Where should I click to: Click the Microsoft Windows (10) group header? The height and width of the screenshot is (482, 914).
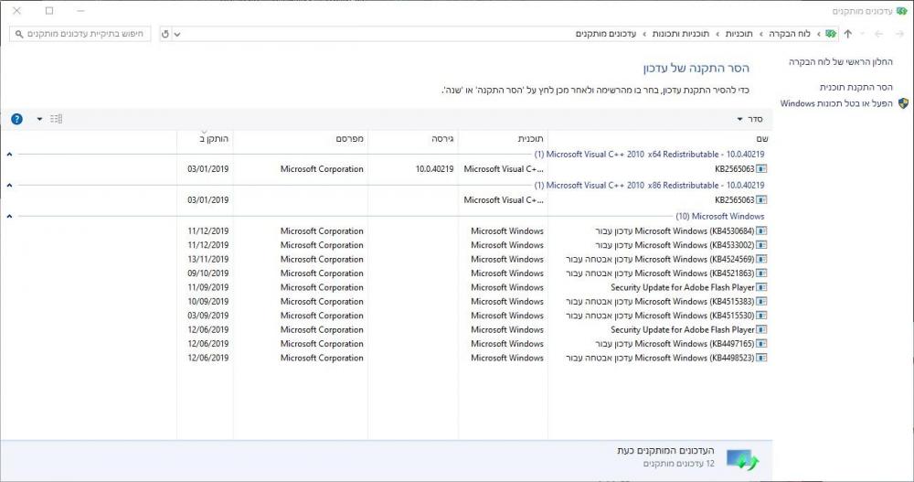pos(720,216)
